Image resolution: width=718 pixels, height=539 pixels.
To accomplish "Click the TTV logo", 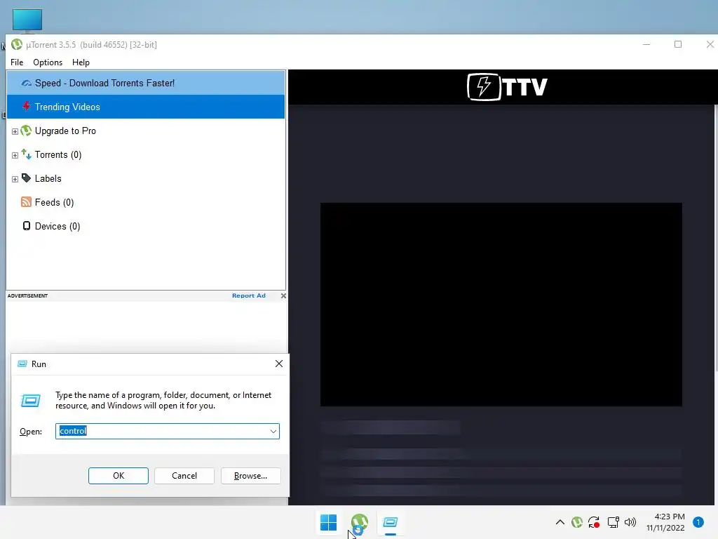I will tap(507, 86).
